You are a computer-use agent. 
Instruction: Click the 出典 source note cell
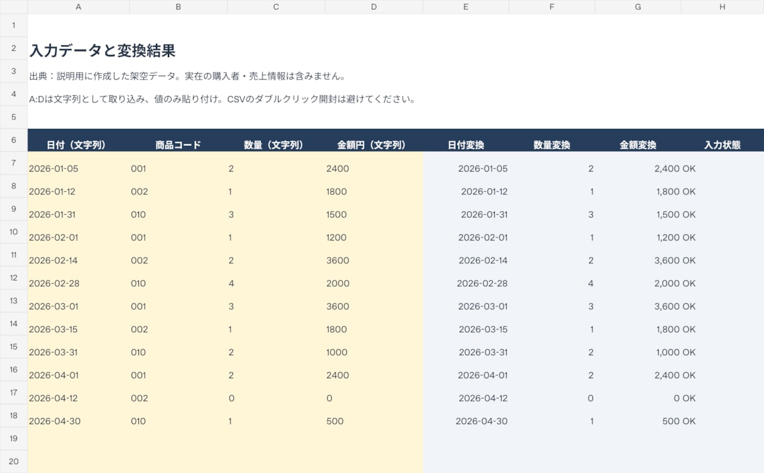[x=187, y=76]
